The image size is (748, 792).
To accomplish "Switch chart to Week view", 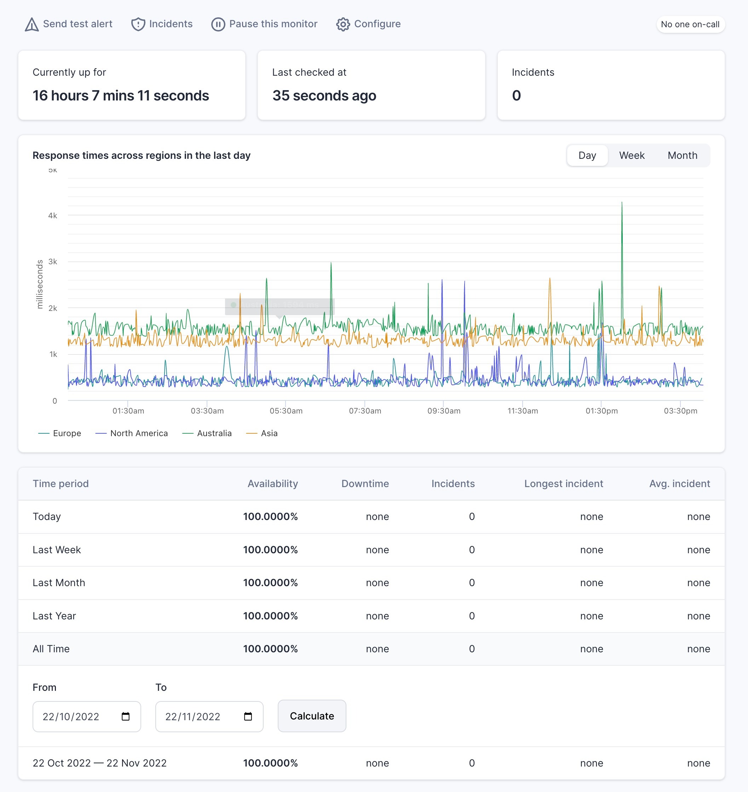I will [632, 155].
